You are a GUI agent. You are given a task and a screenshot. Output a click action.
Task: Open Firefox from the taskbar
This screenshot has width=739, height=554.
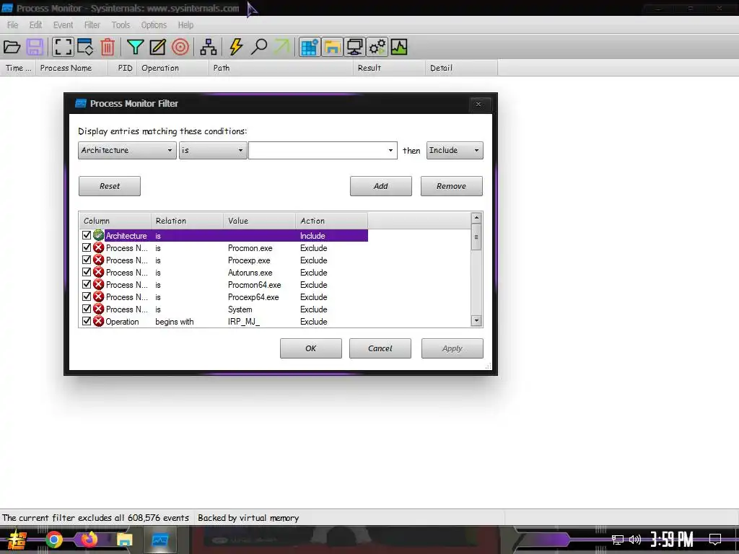pyautogui.click(x=89, y=540)
